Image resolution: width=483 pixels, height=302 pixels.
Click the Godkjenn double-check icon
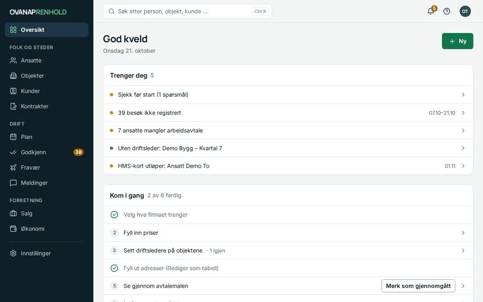(x=13, y=152)
